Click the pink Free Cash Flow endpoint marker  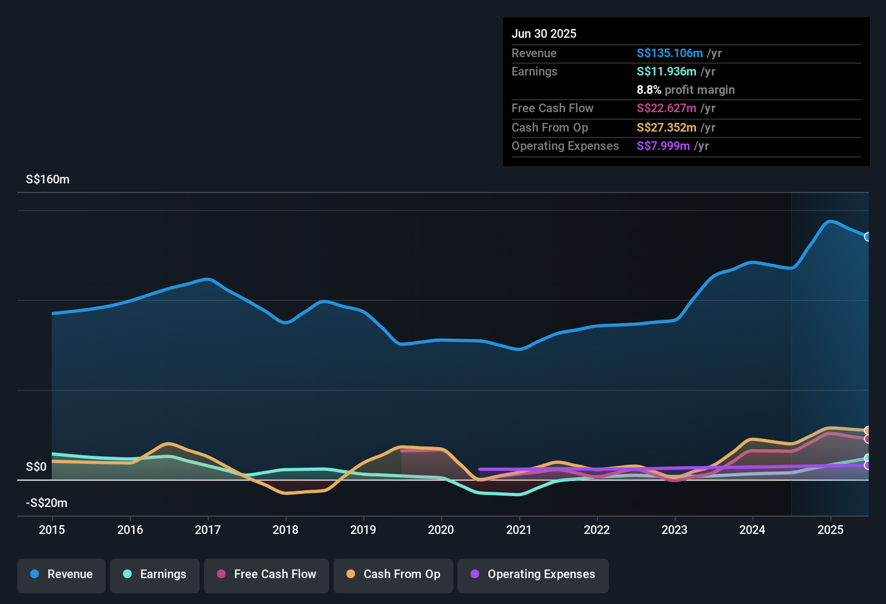tap(868, 439)
